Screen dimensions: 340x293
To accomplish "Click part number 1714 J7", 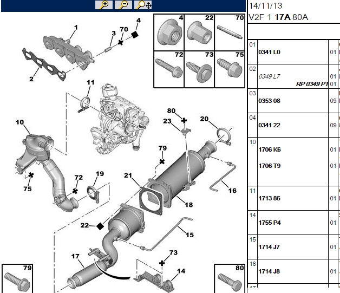I will (269, 247).
